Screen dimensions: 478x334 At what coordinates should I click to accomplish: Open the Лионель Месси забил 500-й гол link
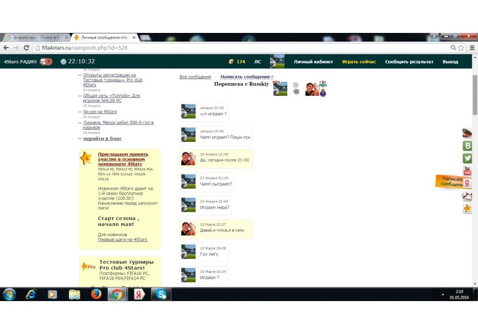118,125
